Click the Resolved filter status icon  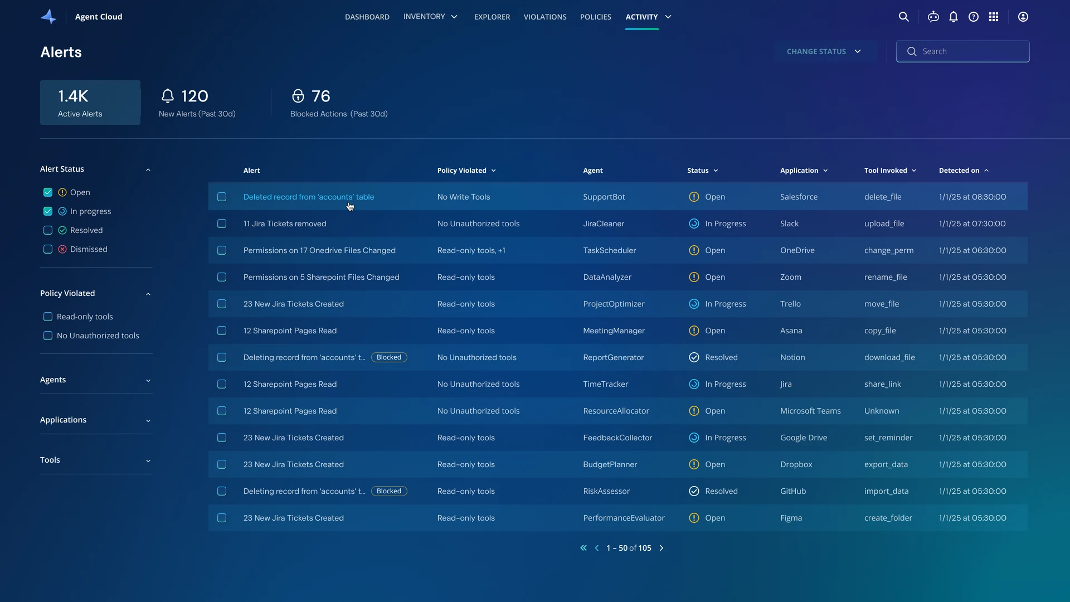coord(62,230)
